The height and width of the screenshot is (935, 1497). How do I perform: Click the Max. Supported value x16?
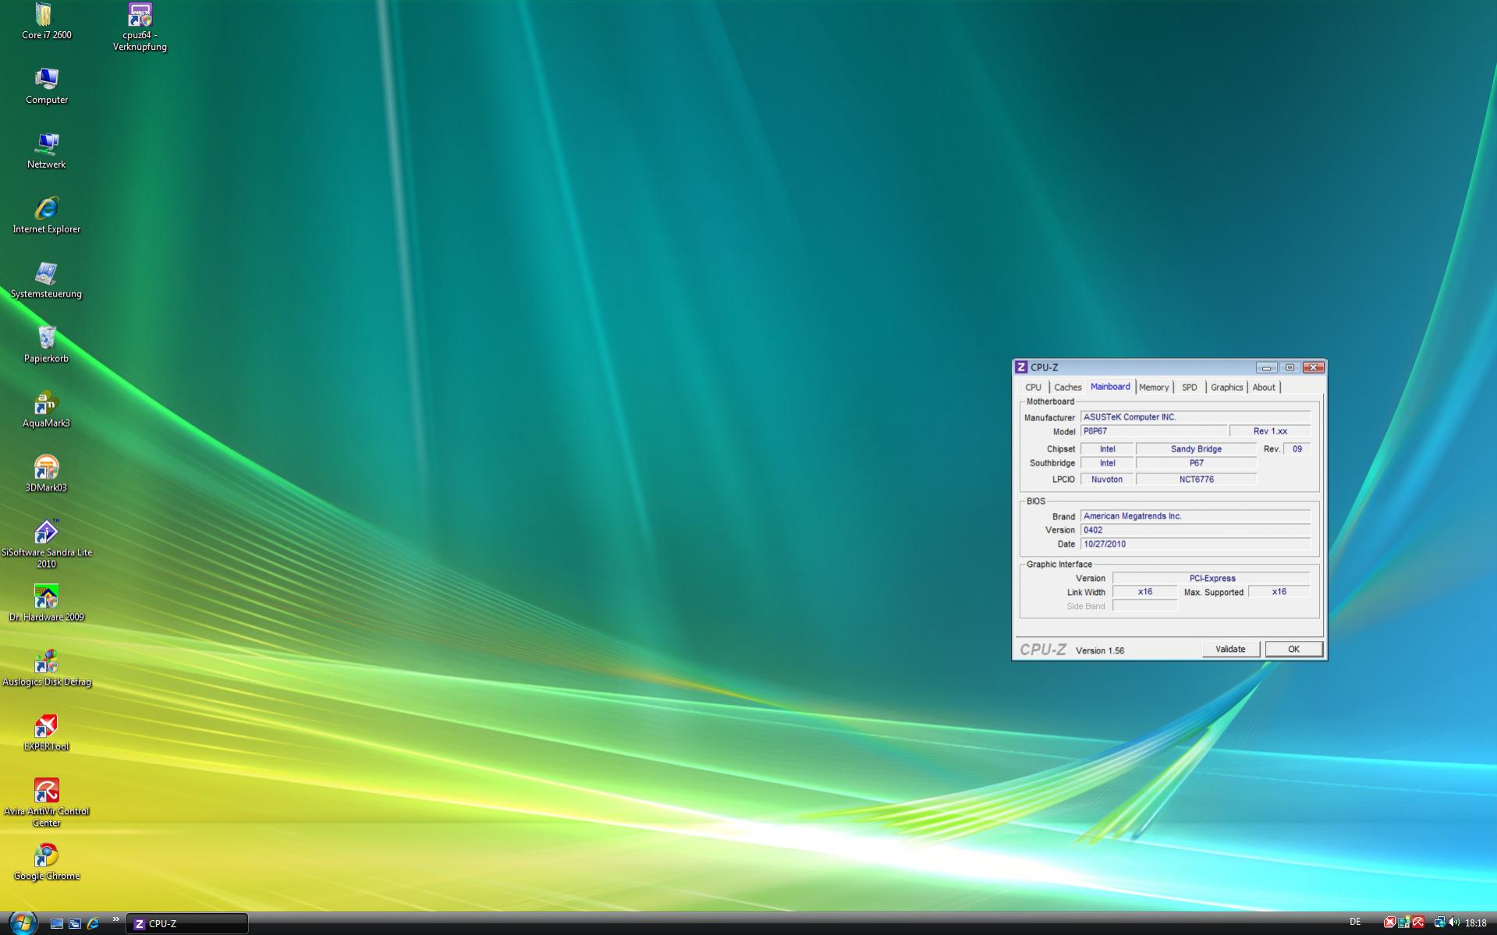pyautogui.click(x=1279, y=592)
